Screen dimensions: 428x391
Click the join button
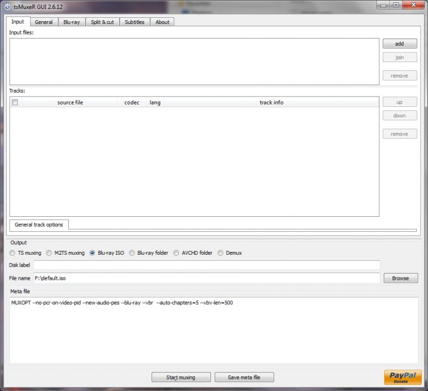coord(399,57)
